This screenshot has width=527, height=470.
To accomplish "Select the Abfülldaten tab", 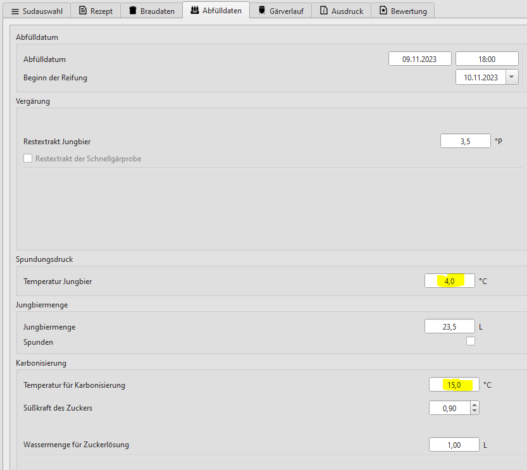I will [216, 11].
